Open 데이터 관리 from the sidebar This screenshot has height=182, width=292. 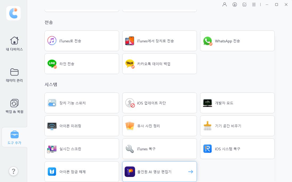(x=14, y=75)
